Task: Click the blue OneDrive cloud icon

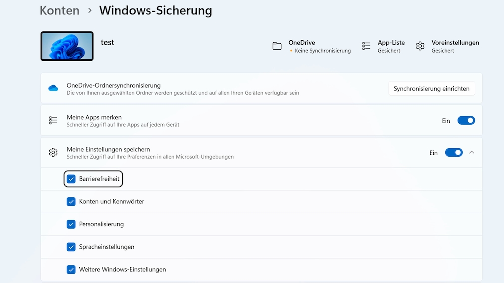Action: tap(53, 88)
